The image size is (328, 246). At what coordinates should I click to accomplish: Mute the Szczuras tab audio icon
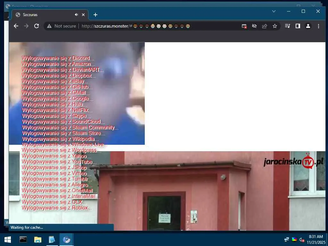coord(76,15)
